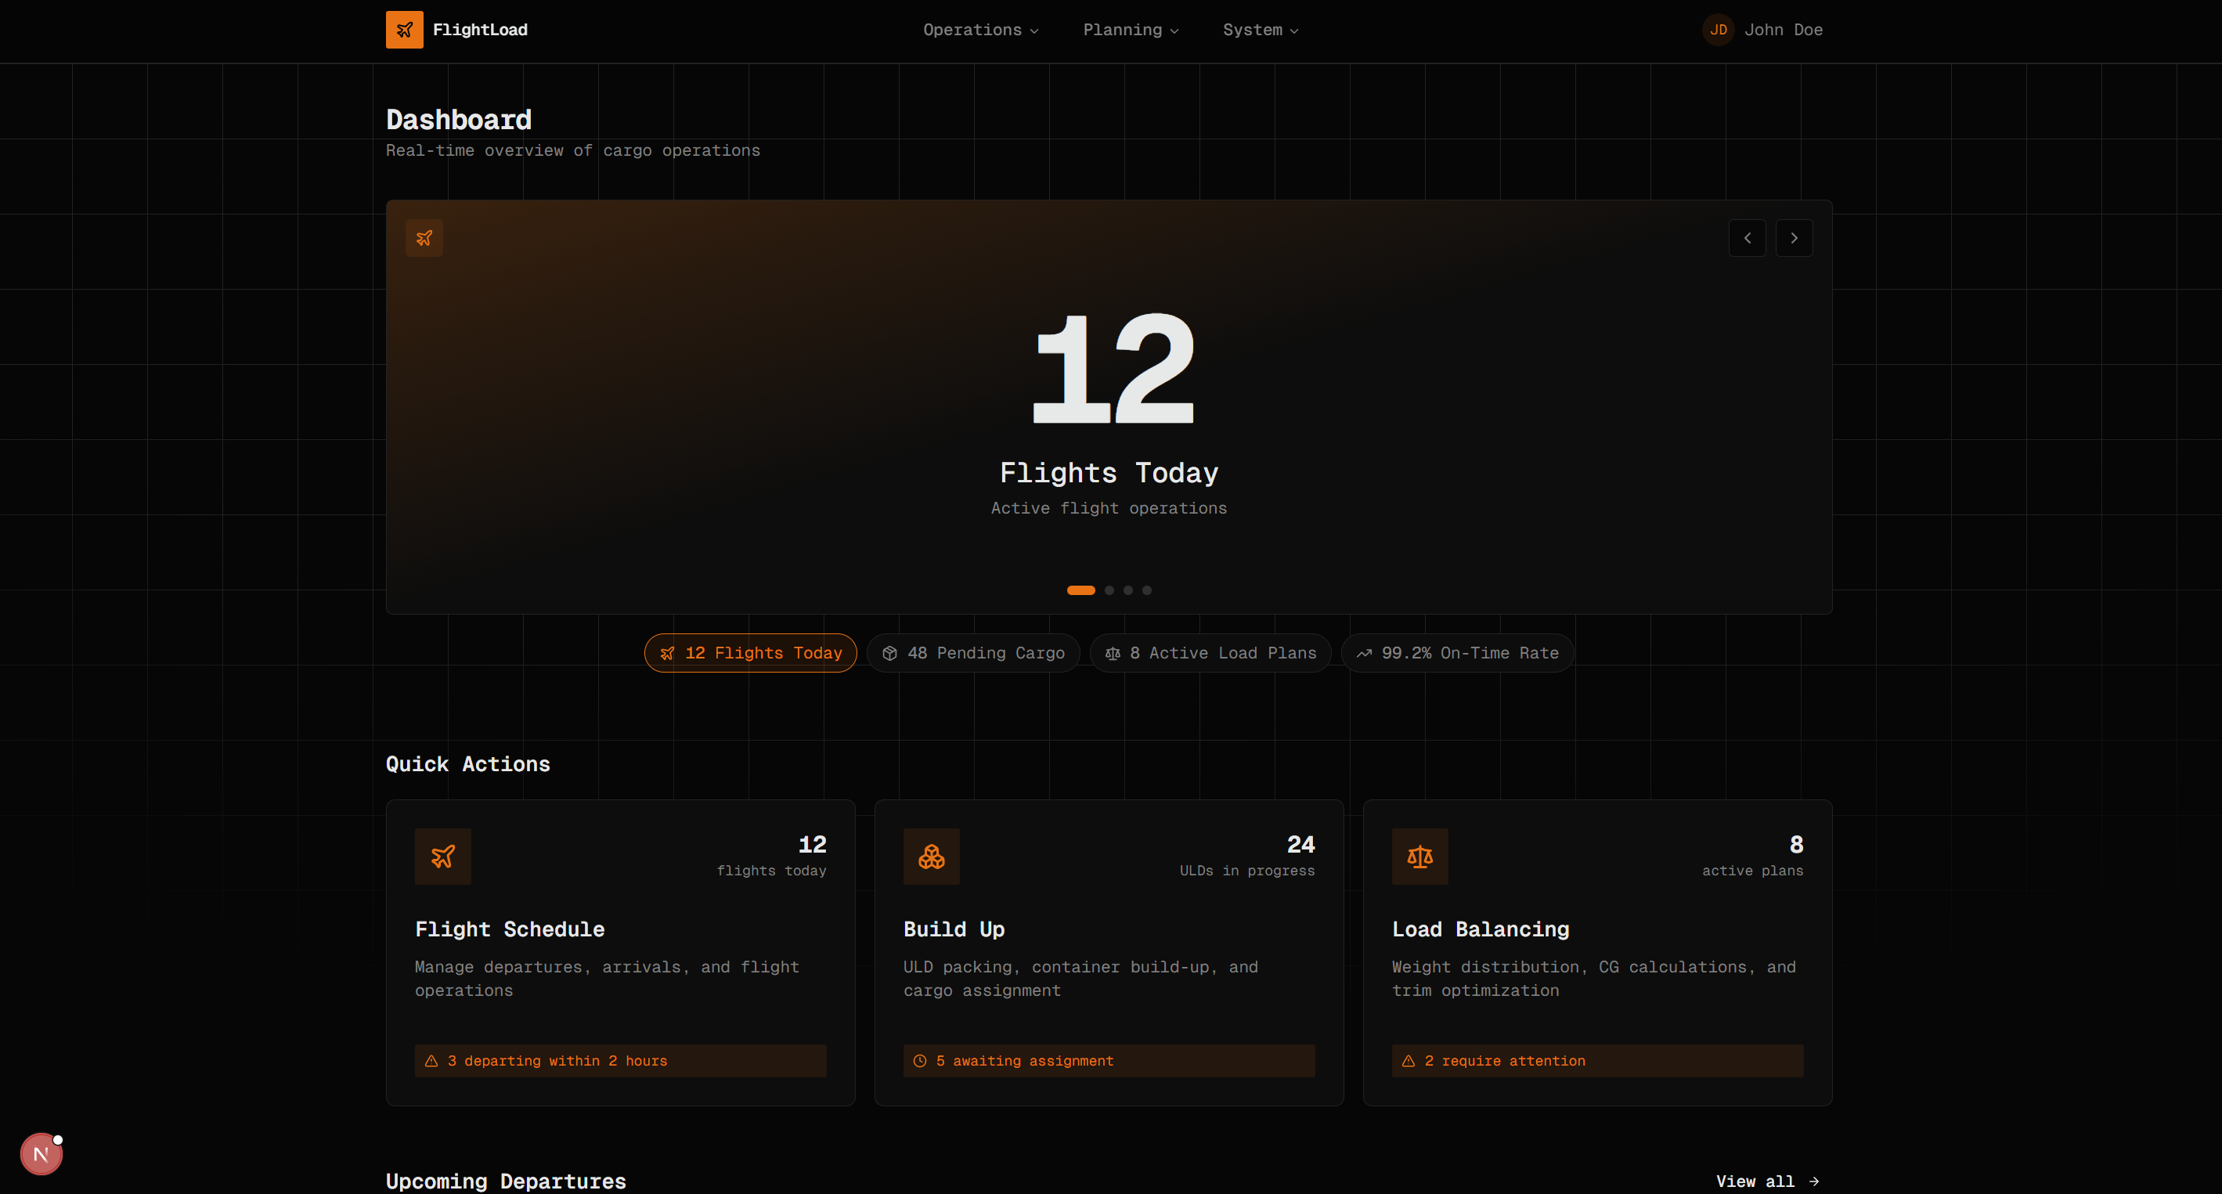
Task: Select the 8 Active Load Plans pill
Action: [x=1210, y=652]
